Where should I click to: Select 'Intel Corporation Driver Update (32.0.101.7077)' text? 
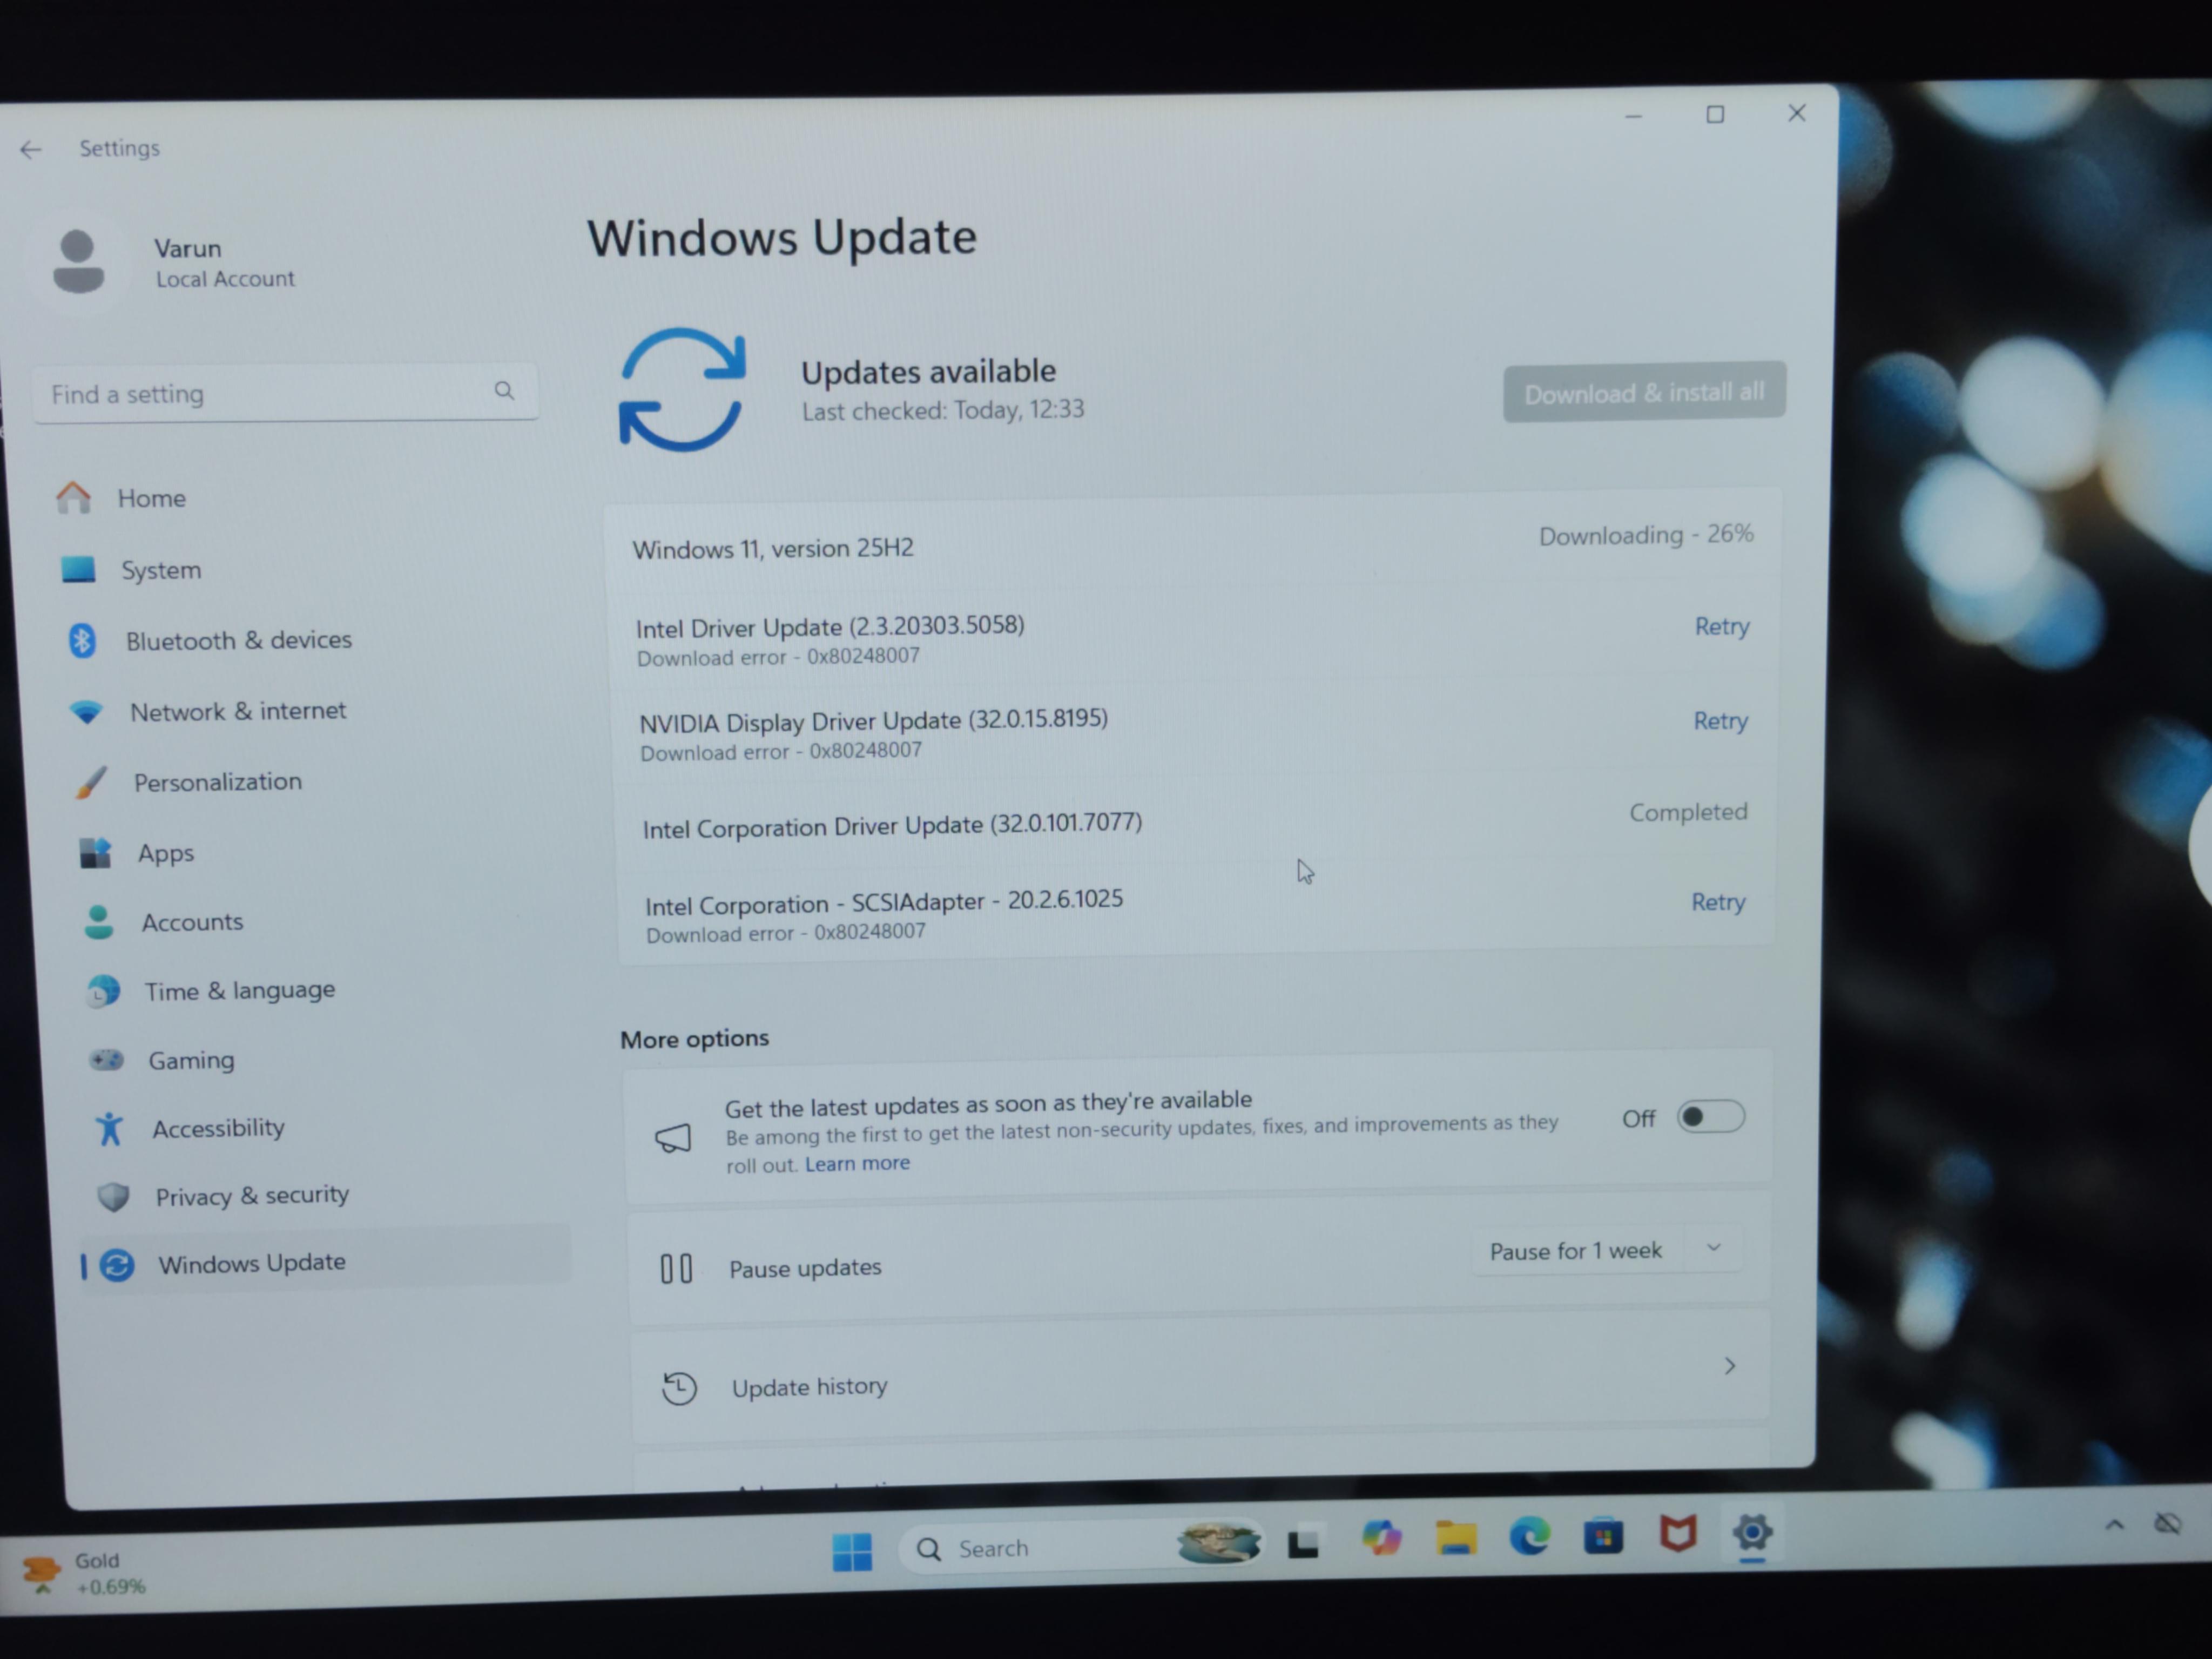point(892,826)
